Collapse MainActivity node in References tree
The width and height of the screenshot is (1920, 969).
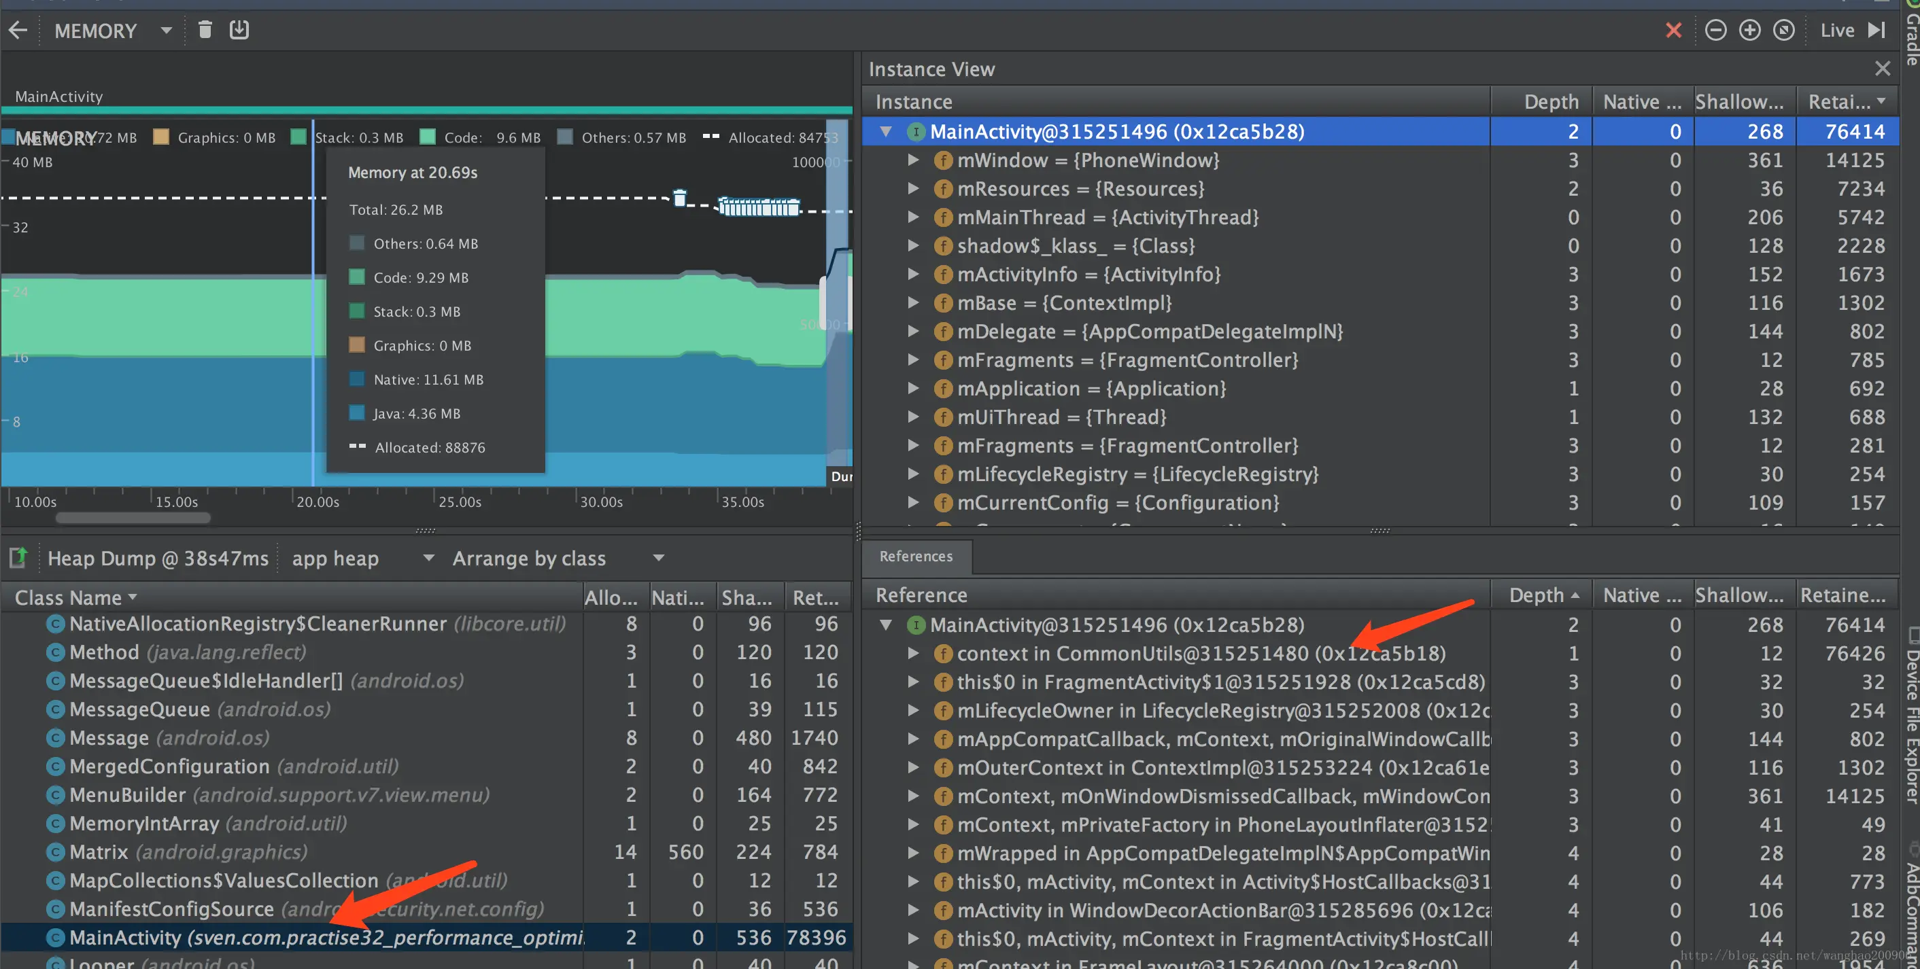[885, 625]
